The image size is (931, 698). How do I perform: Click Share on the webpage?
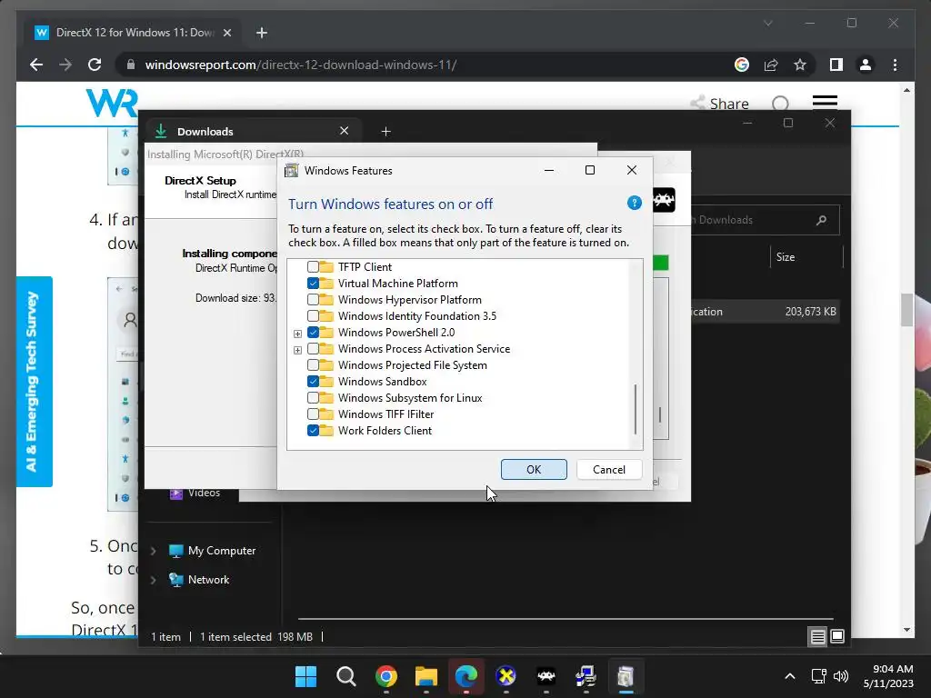tap(720, 104)
